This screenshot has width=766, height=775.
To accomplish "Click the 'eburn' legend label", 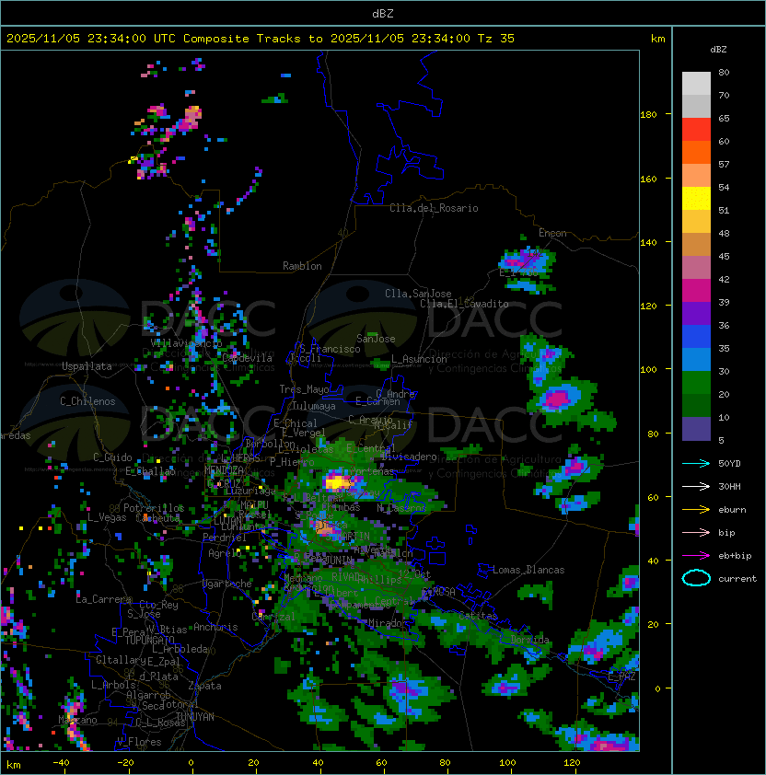I will click(x=732, y=510).
